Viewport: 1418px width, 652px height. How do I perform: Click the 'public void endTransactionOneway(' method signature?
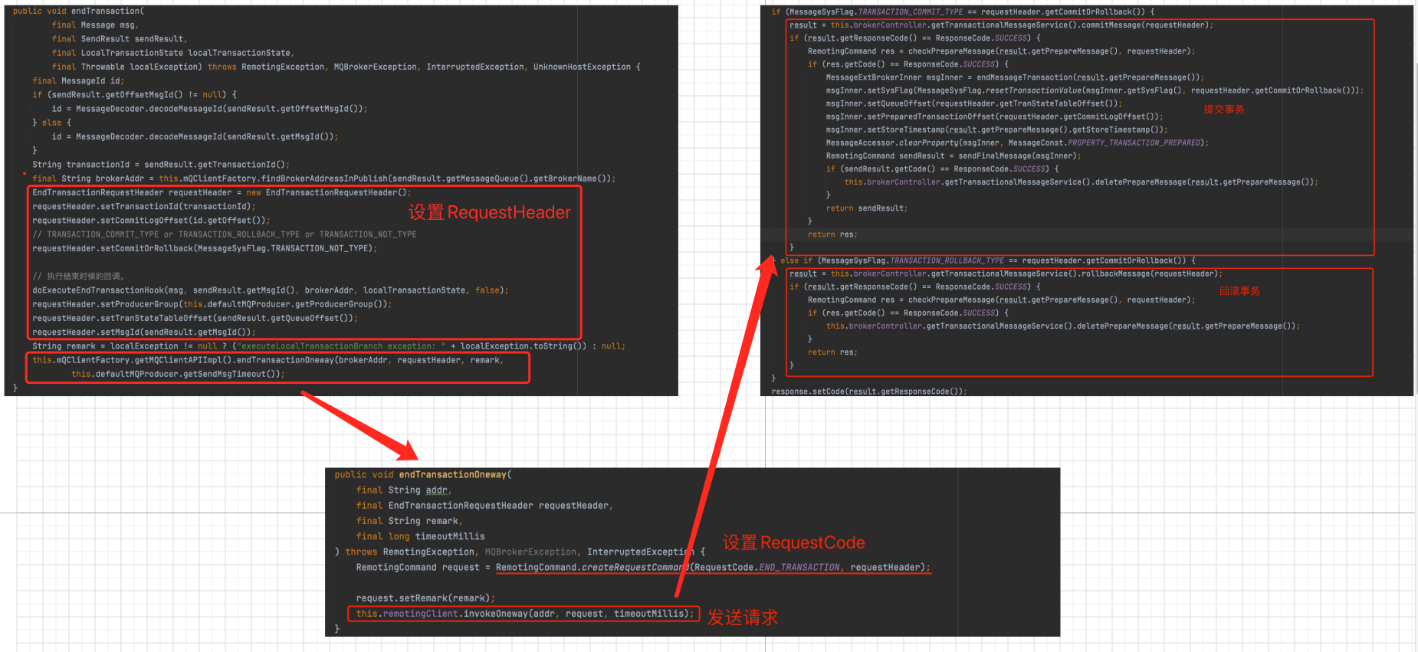pyautogui.click(x=423, y=475)
